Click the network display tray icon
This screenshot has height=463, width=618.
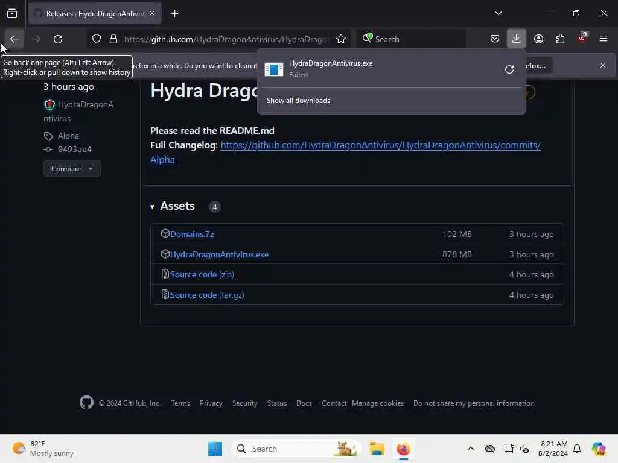[509, 449]
